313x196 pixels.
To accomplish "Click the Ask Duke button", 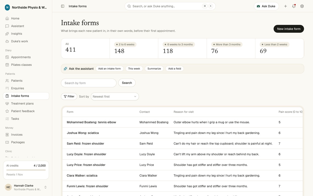I will point(266,6).
